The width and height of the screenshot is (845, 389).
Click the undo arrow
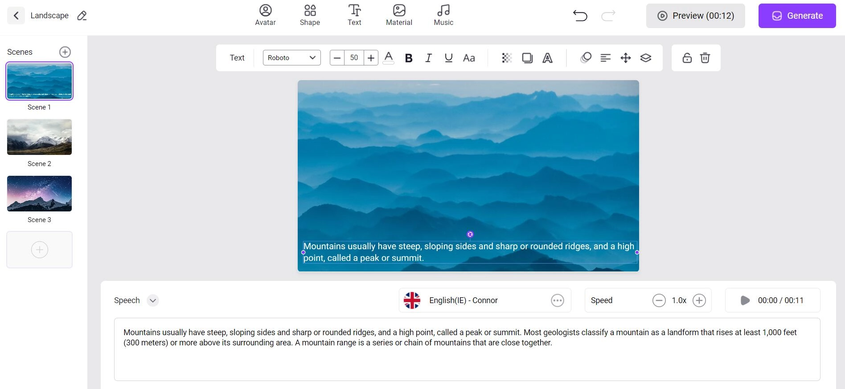[x=580, y=16]
